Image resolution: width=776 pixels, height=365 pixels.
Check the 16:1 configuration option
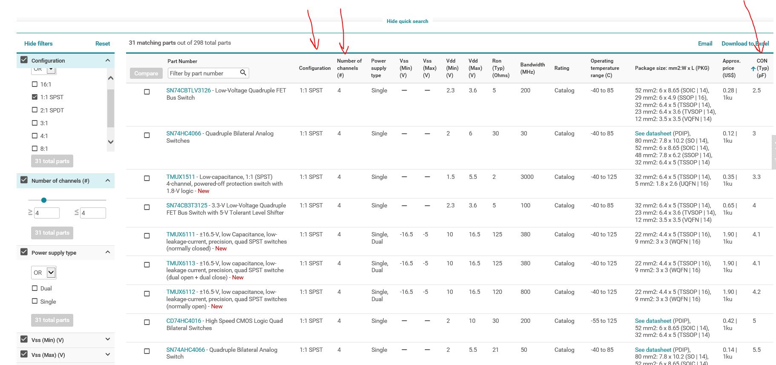point(35,84)
